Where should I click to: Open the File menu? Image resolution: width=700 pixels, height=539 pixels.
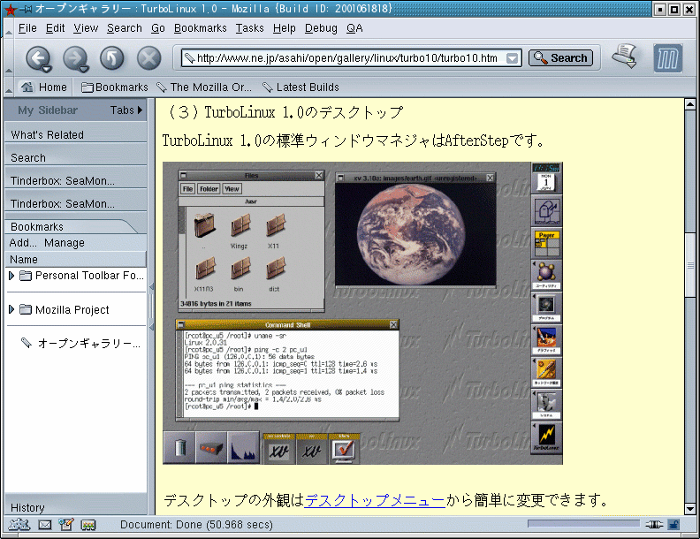(27, 28)
